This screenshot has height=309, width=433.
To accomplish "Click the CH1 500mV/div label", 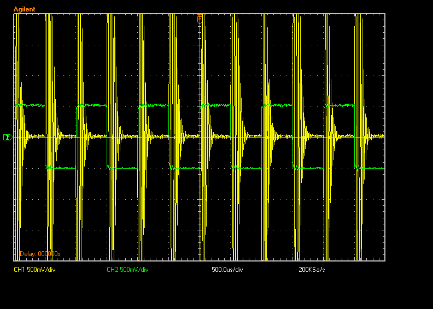I will 34,270.
